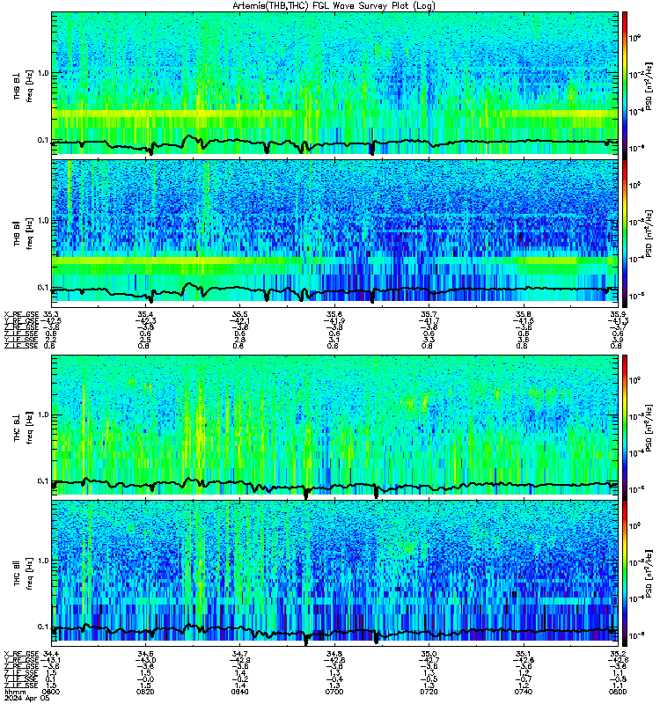
Task: Click the '1.0' tick on the THB B⊥ axis
Action: tap(42, 73)
